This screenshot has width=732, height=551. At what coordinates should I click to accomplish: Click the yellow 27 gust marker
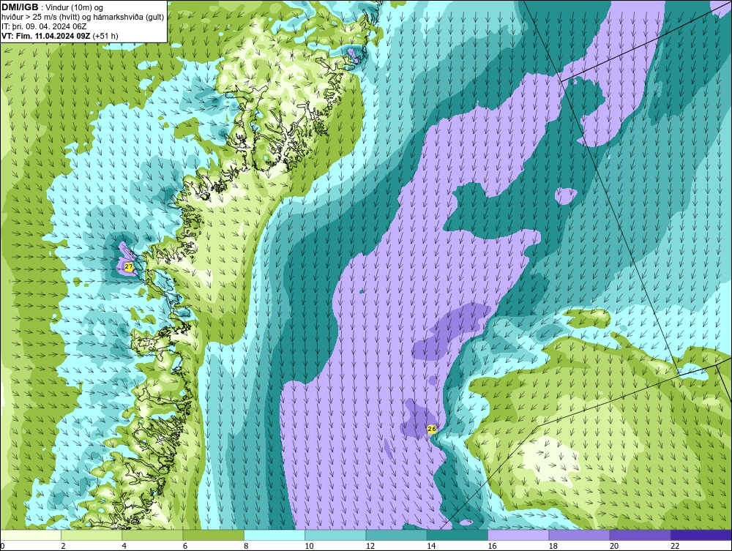click(129, 267)
